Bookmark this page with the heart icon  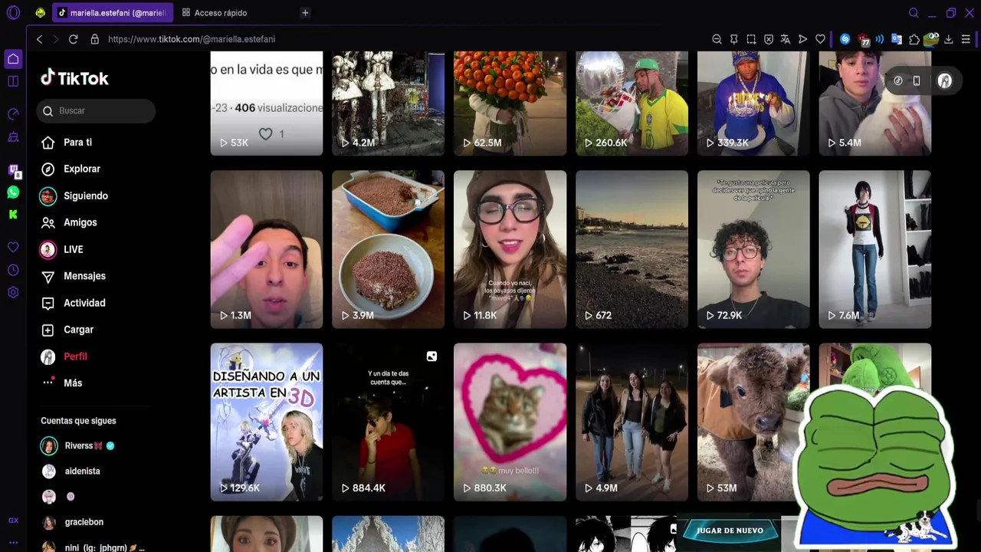pyautogui.click(x=820, y=39)
